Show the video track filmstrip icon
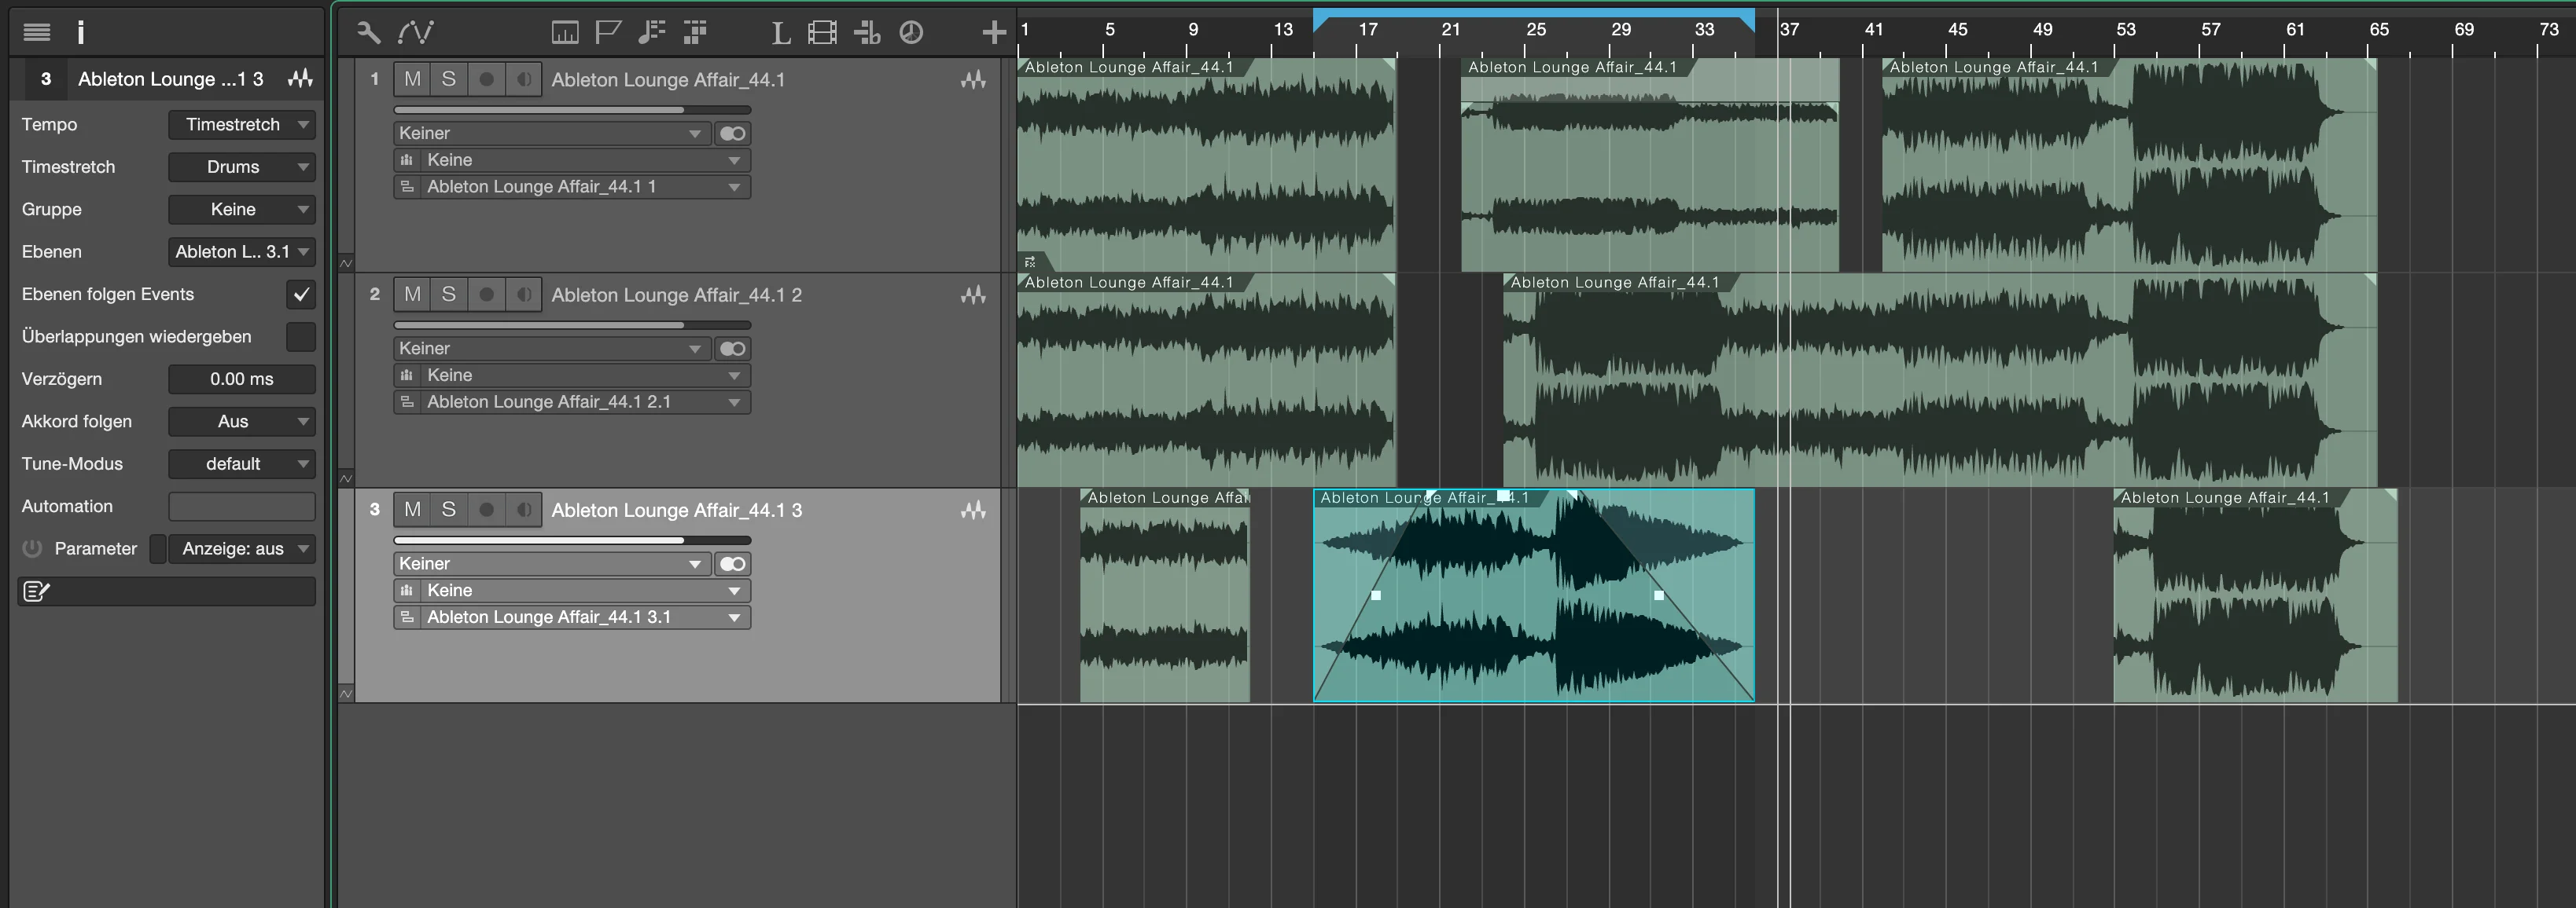This screenshot has width=2576, height=908. (822, 33)
